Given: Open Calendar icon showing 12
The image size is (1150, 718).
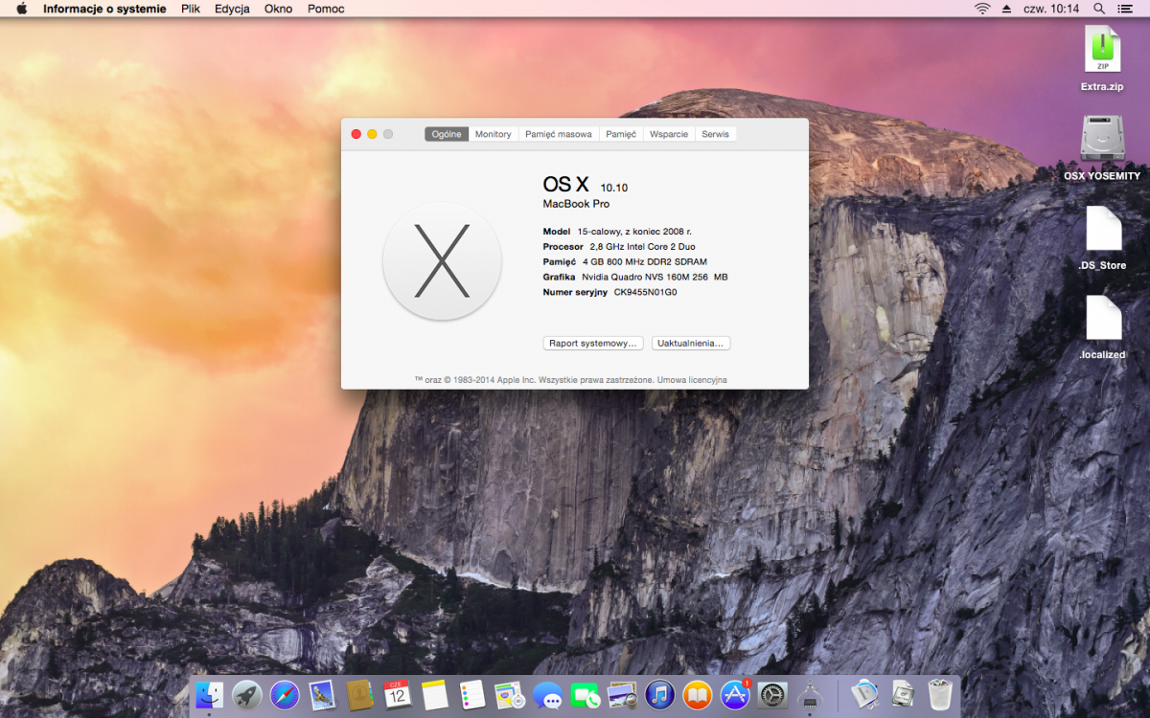Looking at the screenshot, I should [397, 695].
